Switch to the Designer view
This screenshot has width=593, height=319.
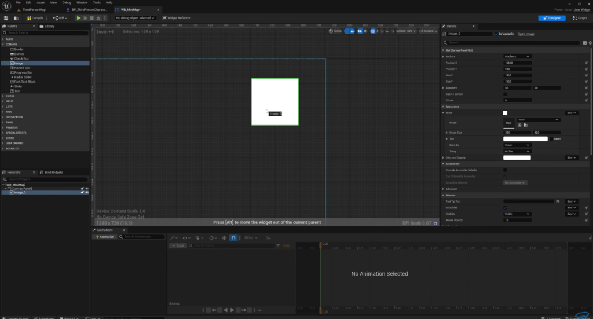(552, 18)
